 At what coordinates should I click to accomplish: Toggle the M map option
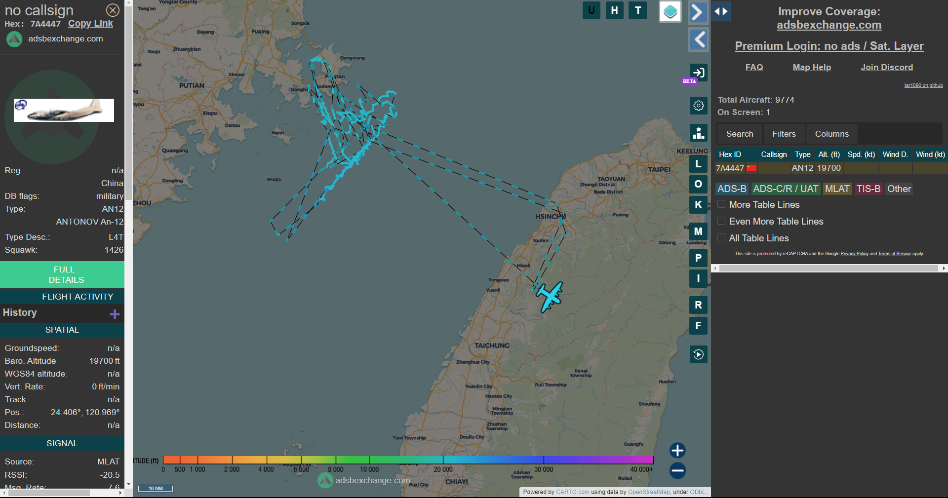point(698,231)
